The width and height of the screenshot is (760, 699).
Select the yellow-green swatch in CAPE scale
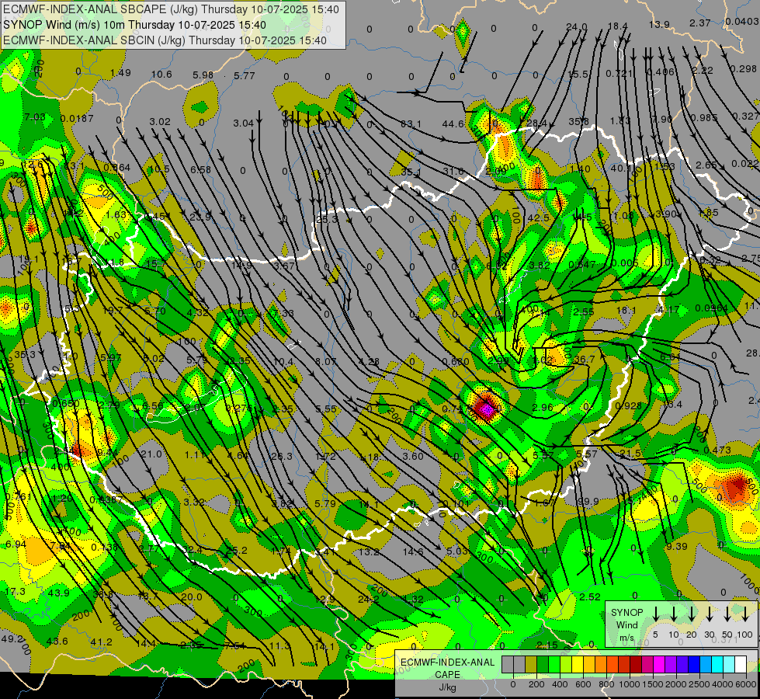566,665
